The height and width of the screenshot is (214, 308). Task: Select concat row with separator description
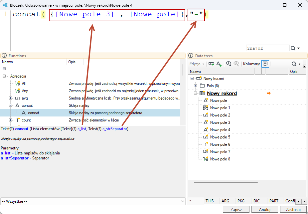[x=90, y=113]
